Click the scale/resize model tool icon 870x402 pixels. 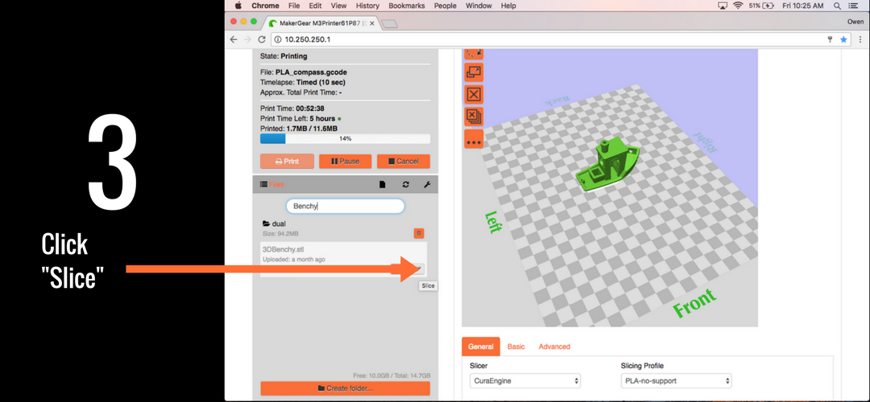(x=474, y=72)
